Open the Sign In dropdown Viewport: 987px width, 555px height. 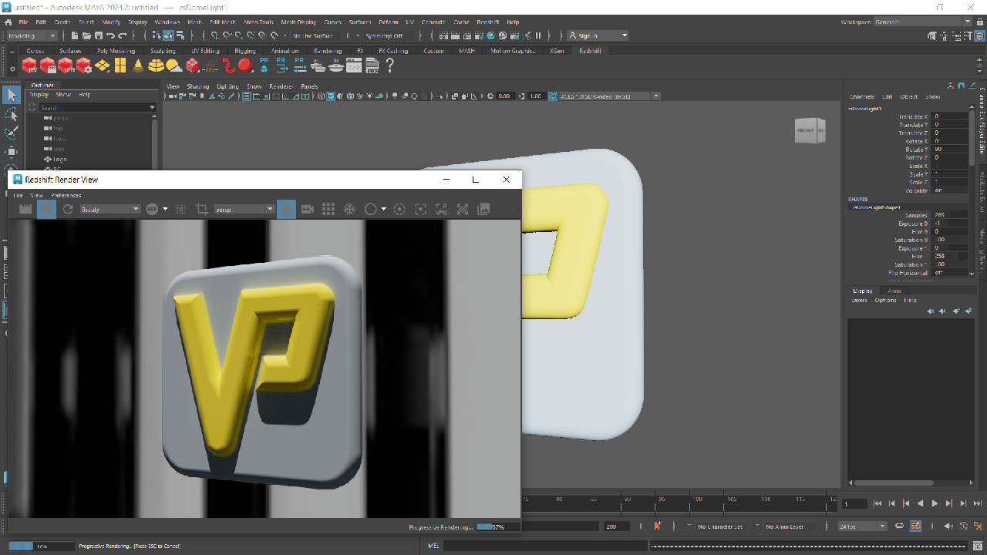598,35
